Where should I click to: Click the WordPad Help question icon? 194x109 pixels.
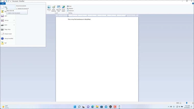pos(193,4)
